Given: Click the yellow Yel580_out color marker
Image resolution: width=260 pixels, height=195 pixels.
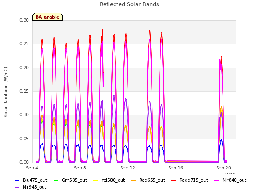Looking at the screenshot, I should pos(96,180).
